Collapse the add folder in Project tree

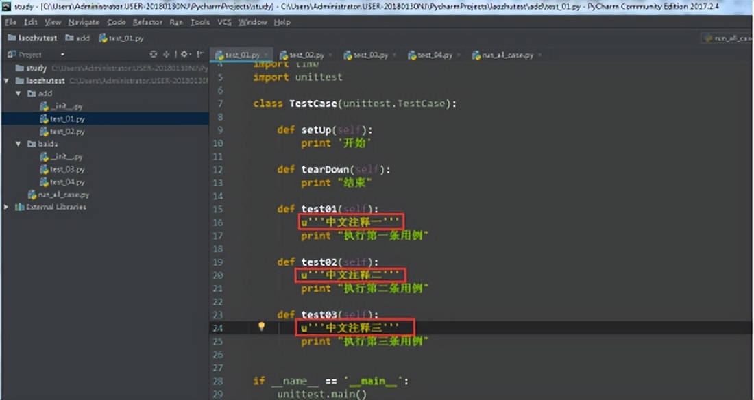point(19,92)
